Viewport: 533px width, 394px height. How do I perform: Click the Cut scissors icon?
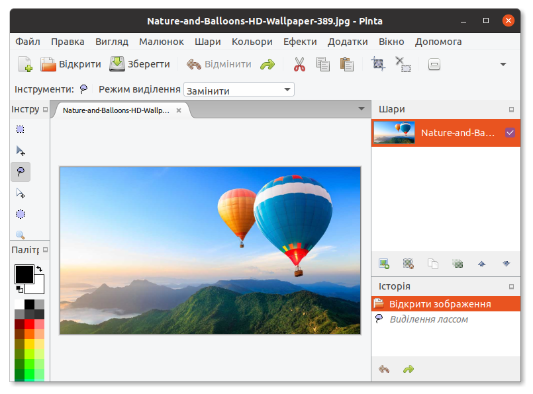tap(299, 65)
